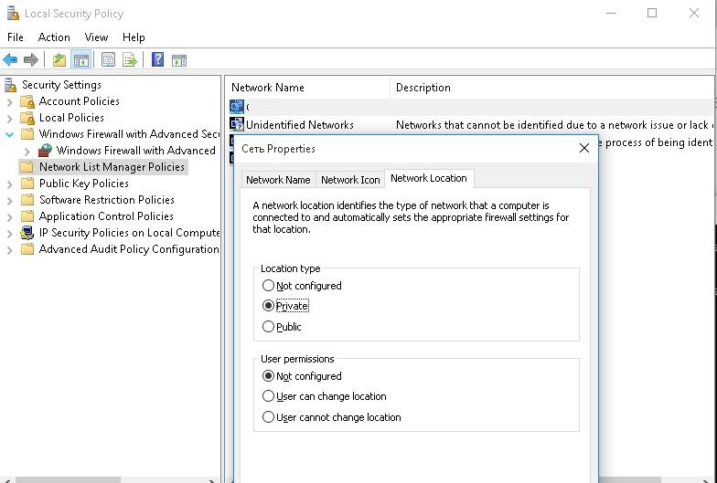Click the Properties toolbar icon
The height and width of the screenshot is (483, 717).
point(108,60)
